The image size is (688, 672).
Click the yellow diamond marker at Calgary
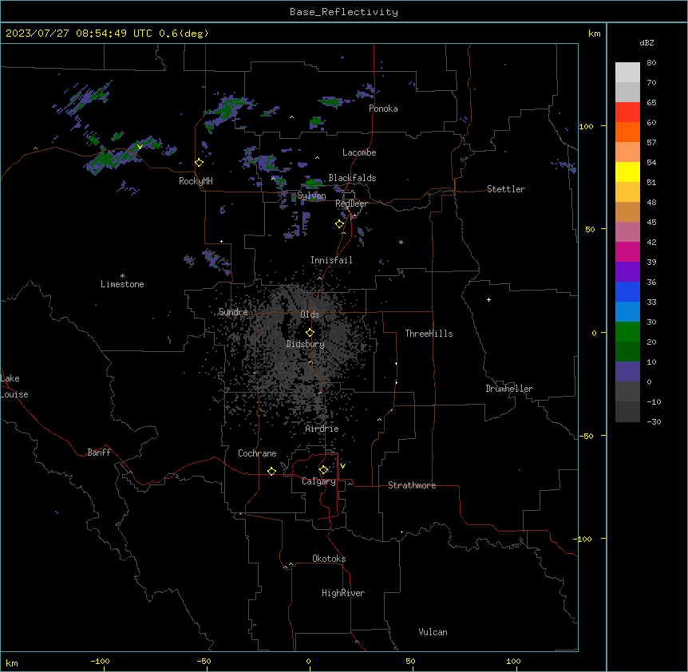coord(323,470)
